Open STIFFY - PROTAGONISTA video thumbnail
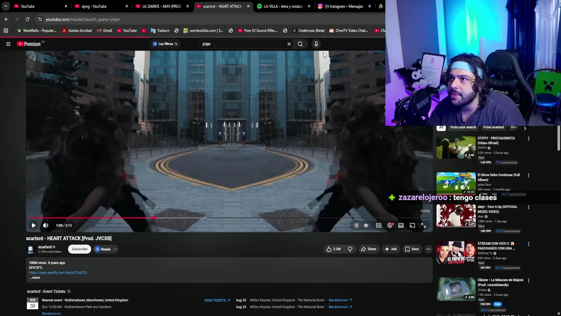The height and width of the screenshot is (316, 561). (x=456, y=147)
